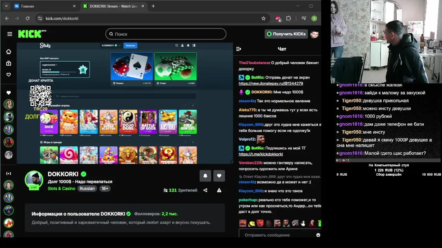Share the DOKKORKI stream

pos(205,190)
